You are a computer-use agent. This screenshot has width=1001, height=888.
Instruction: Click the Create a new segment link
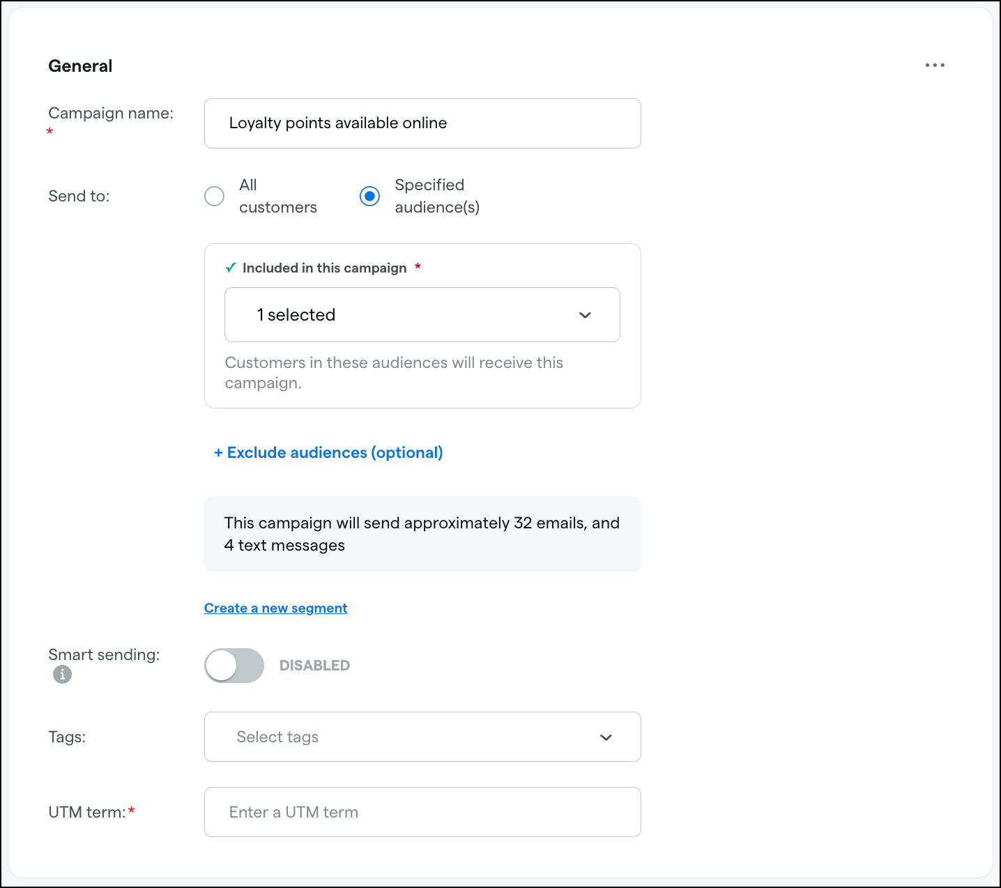(x=275, y=608)
